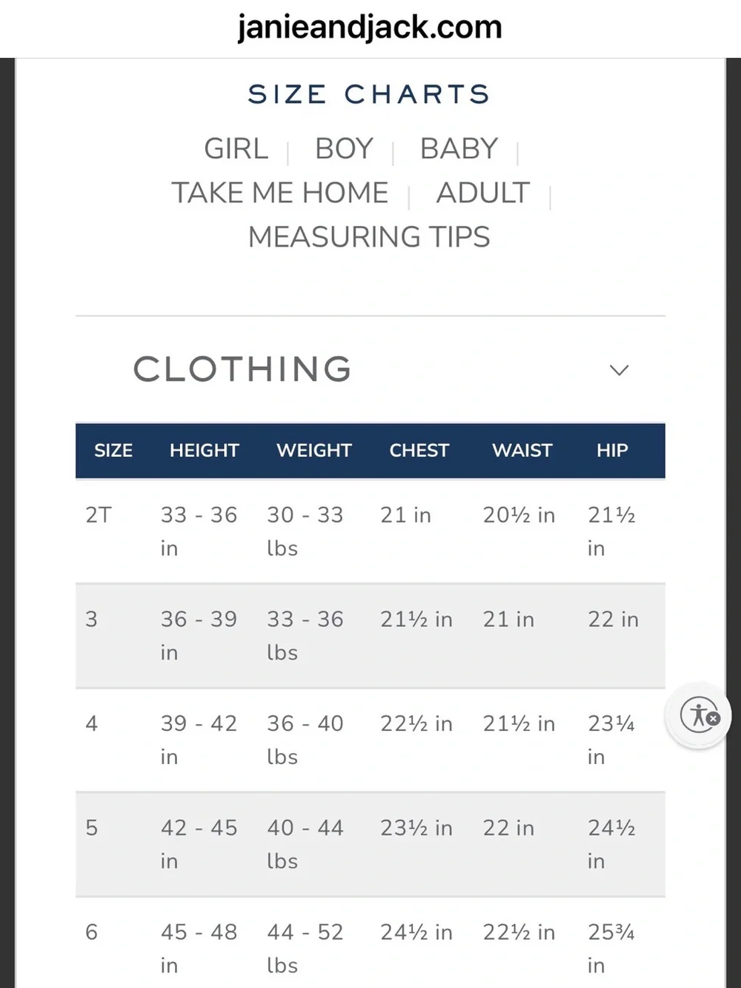Viewport: 741px width, 988px height.
Task: Click the WEIGHT column header
Action: click(314, 451)
